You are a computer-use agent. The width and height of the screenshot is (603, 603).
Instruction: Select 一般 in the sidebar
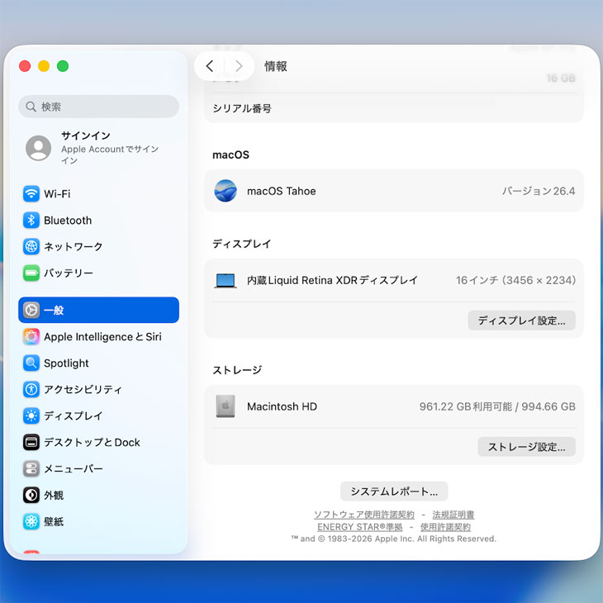click(98, 311)
